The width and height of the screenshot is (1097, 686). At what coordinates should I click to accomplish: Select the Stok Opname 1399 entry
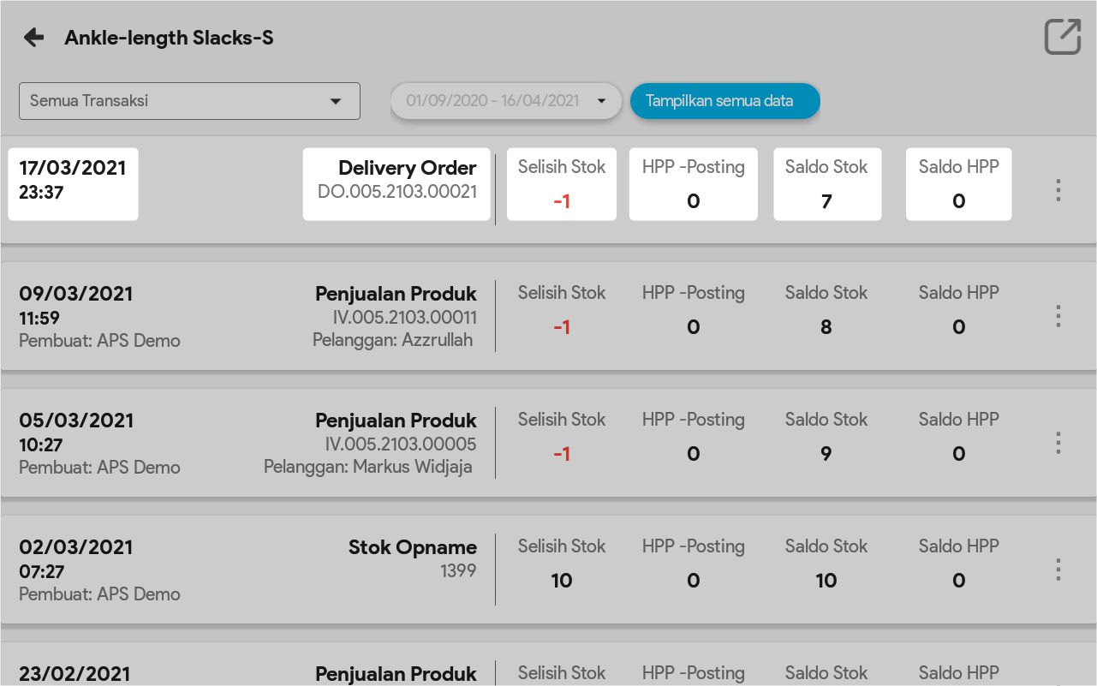[412, 558]
